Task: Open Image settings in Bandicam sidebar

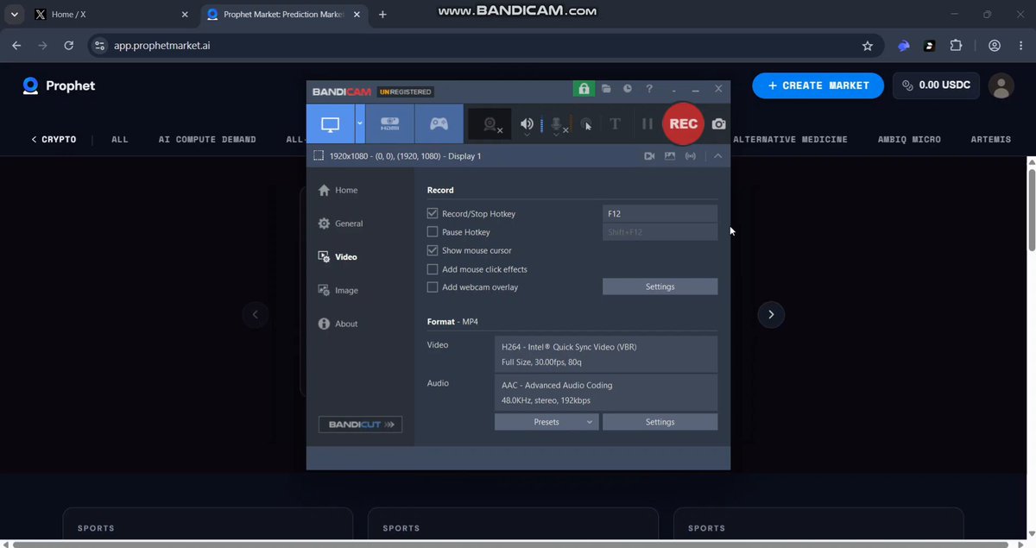Action: [x=338, y=291]
